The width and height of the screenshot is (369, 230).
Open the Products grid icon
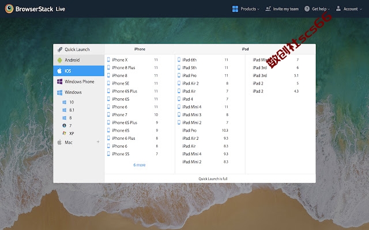coord(235,9)
